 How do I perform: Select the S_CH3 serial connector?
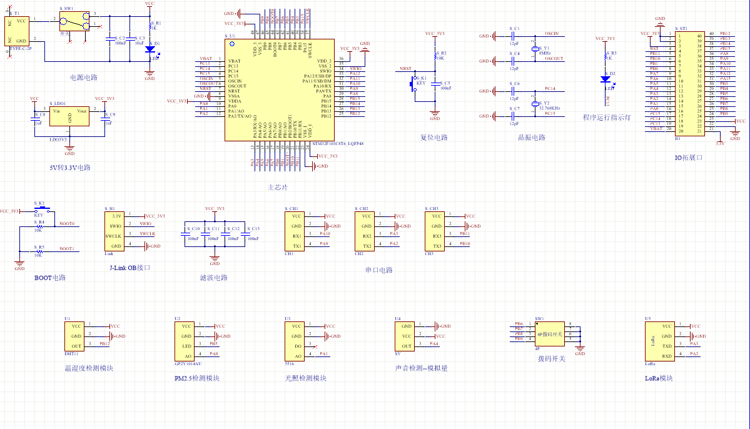coord(434,231)
